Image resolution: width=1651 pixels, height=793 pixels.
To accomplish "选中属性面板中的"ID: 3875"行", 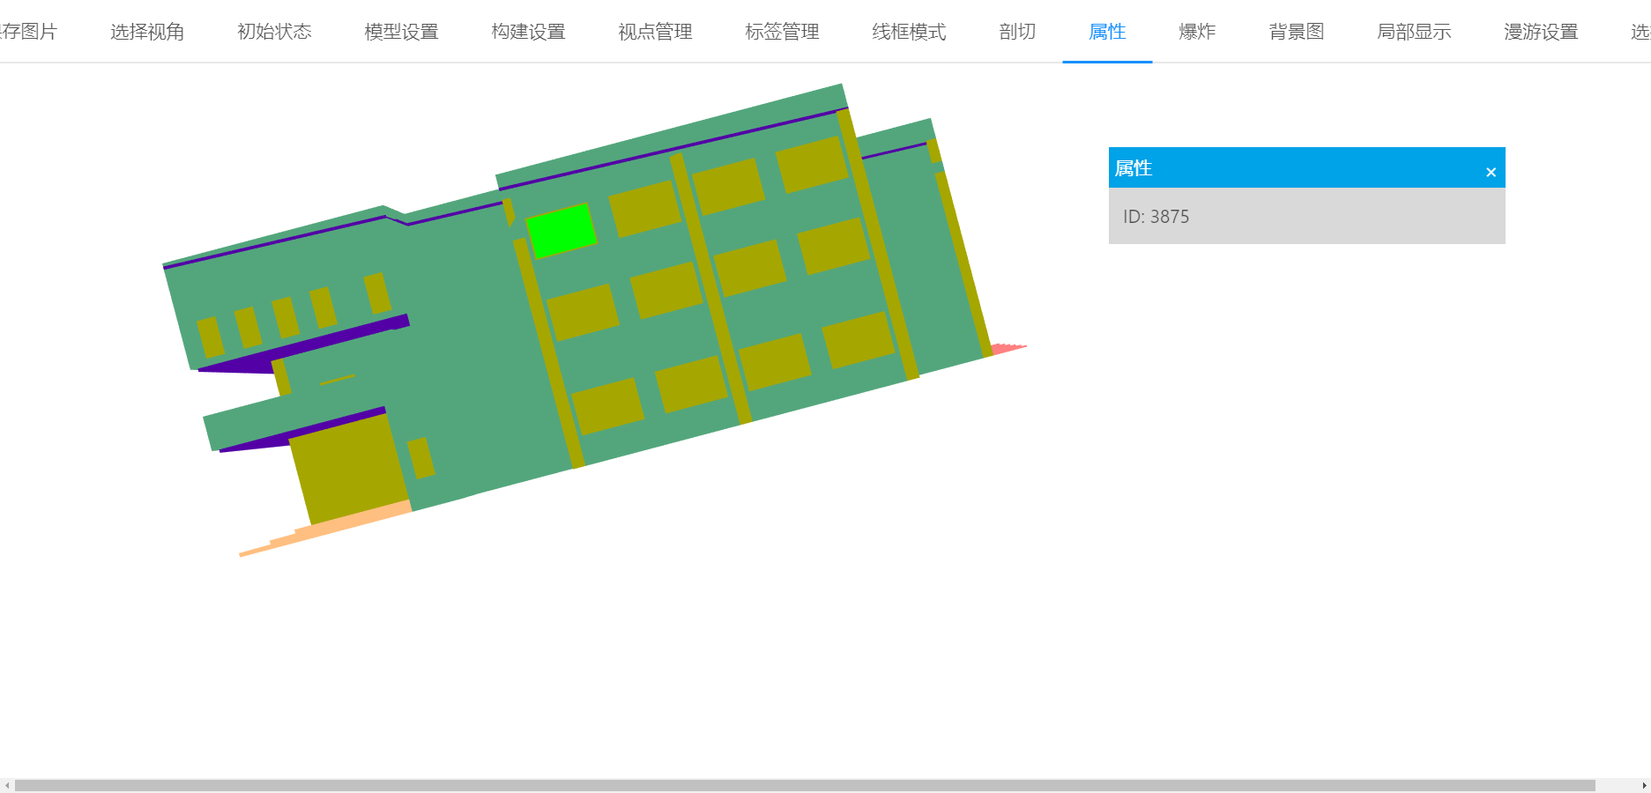I will click(1306, 217).
